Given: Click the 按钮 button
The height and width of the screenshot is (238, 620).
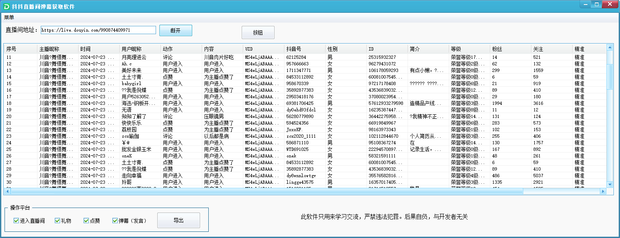Looking at the screenshot, I should point(258,33).
